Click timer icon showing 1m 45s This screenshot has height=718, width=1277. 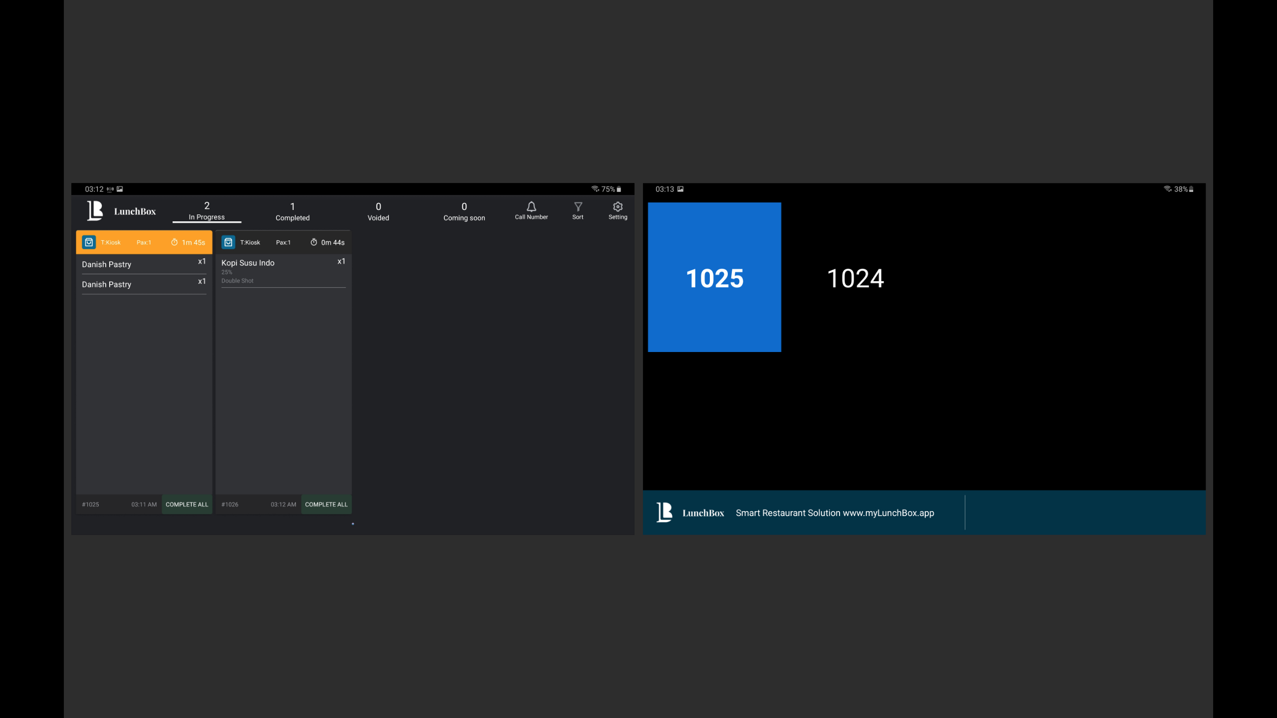[x=175, y=242]
